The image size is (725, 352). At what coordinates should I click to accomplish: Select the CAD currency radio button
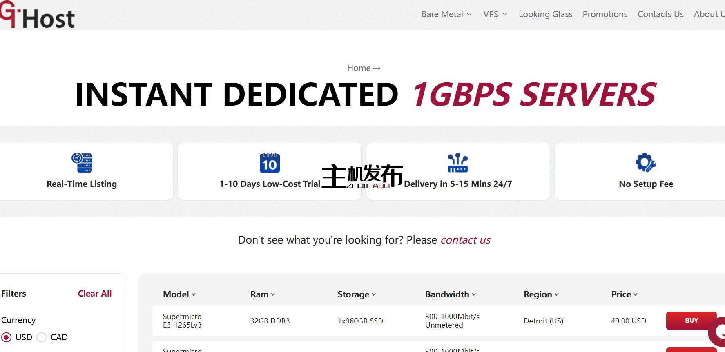(x=42, y=337)
